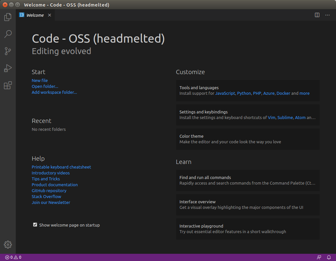Open the Interface overview card

click(248, 205)
